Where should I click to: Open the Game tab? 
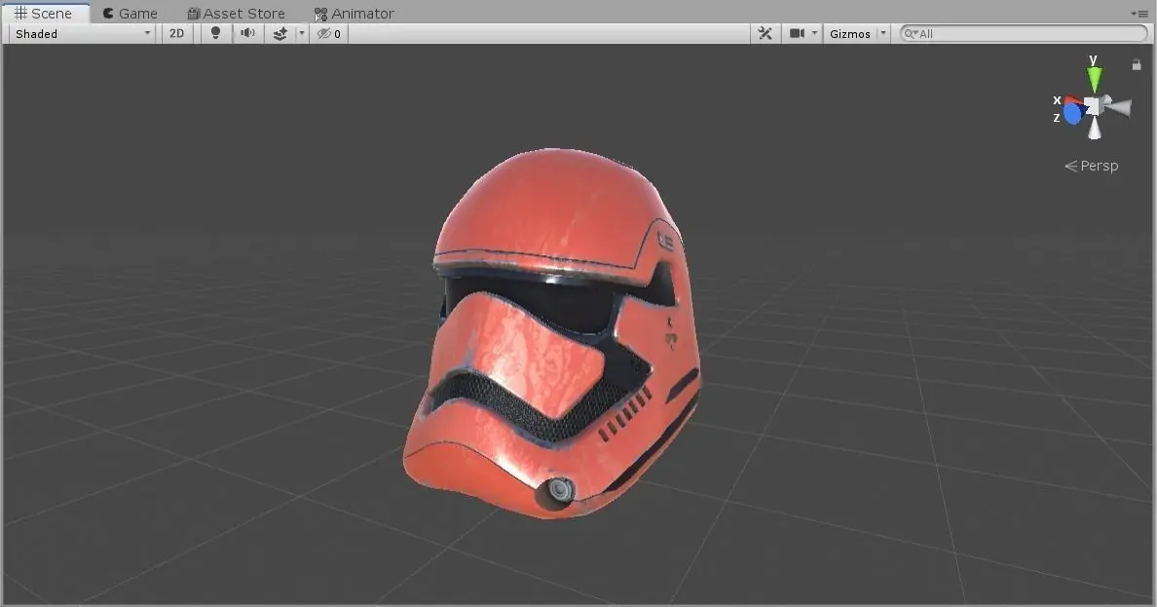131,14
